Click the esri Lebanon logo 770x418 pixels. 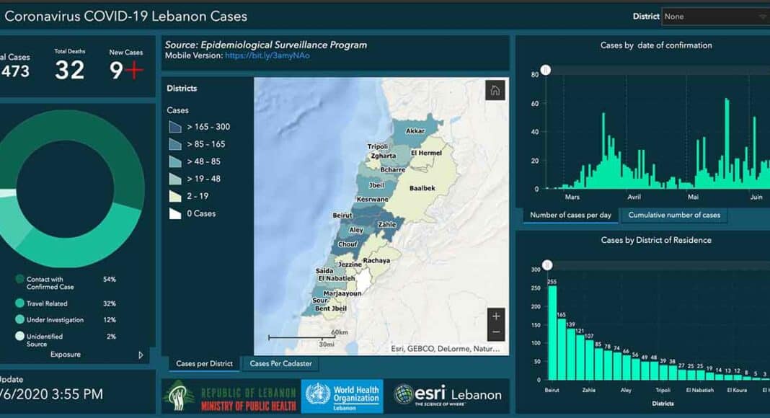pyautogui.click(x=447, y=395)
